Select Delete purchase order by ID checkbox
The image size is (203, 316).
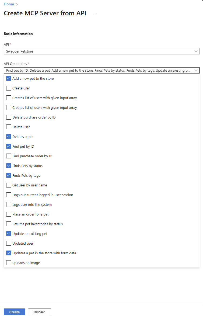pyautogui.click(x=8, y=117)
